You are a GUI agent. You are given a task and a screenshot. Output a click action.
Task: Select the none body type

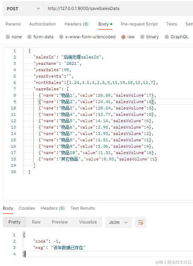(14, 37)
